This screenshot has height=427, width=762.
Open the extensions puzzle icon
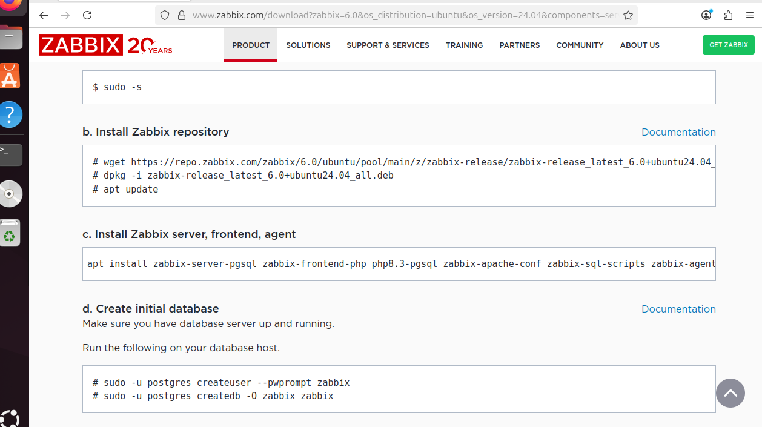point(728,15)
